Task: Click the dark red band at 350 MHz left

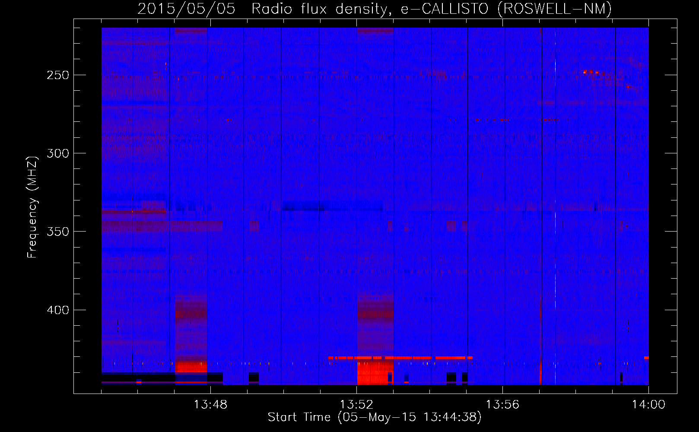Action: (x=162, y=226)
